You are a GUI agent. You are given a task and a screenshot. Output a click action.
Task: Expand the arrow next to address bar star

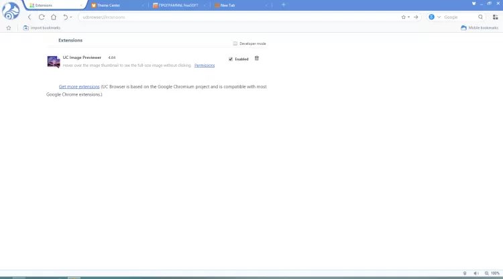[x=408, y=17]
